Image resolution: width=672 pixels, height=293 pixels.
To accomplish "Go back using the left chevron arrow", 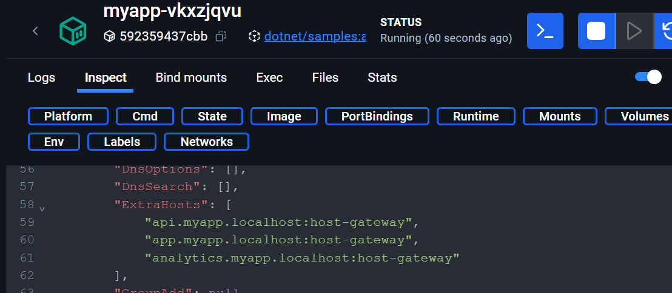I will pyautogui.click(x=36, y=31).
